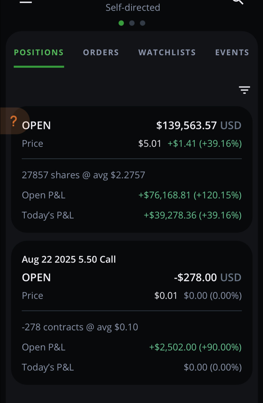Switch to the WATCHLISTS tab
Screen dimensions: 263x403
pyautogui.click(x=167, y=53)
